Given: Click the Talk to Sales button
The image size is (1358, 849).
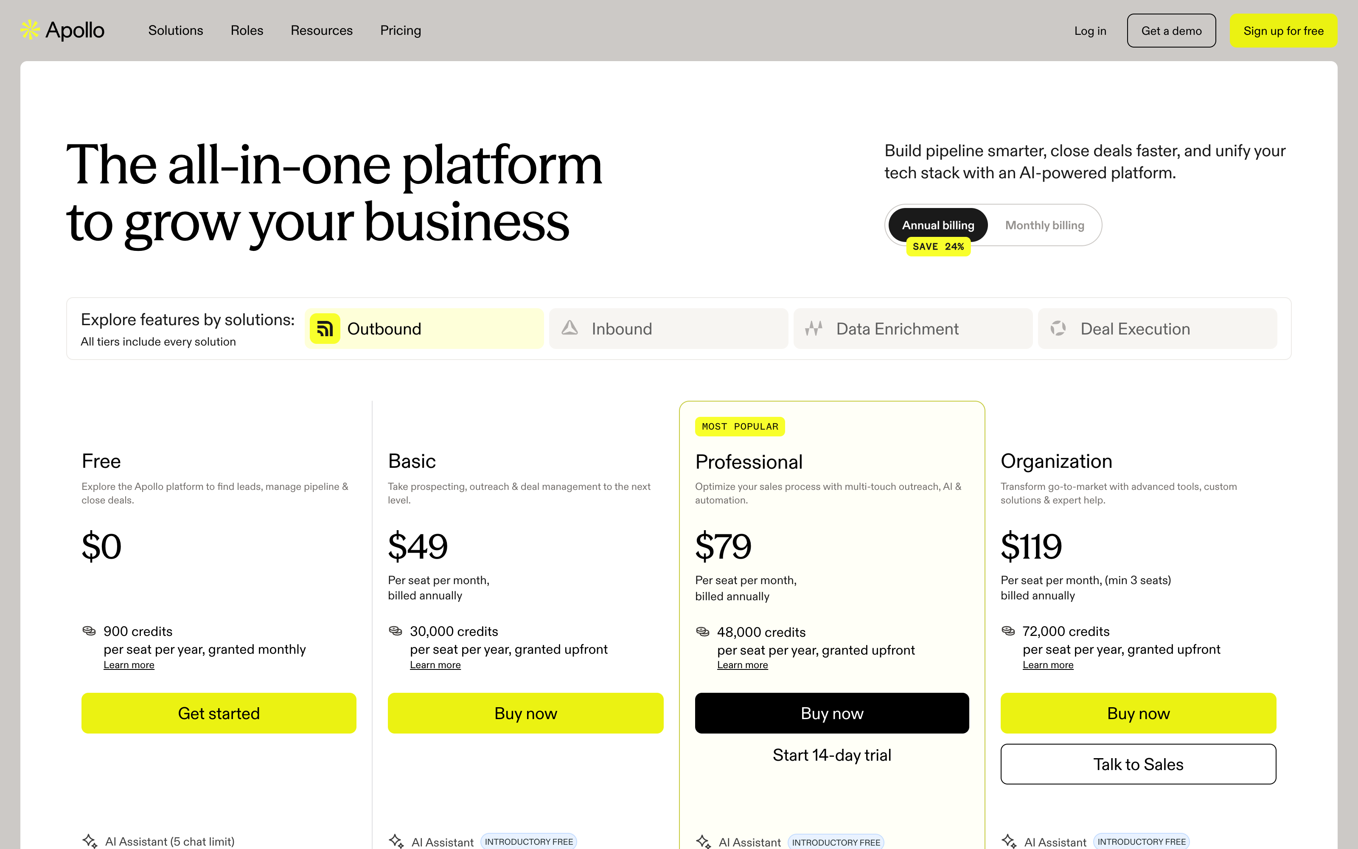Looking at the screenshot, I should click(x=1138, y=764).
